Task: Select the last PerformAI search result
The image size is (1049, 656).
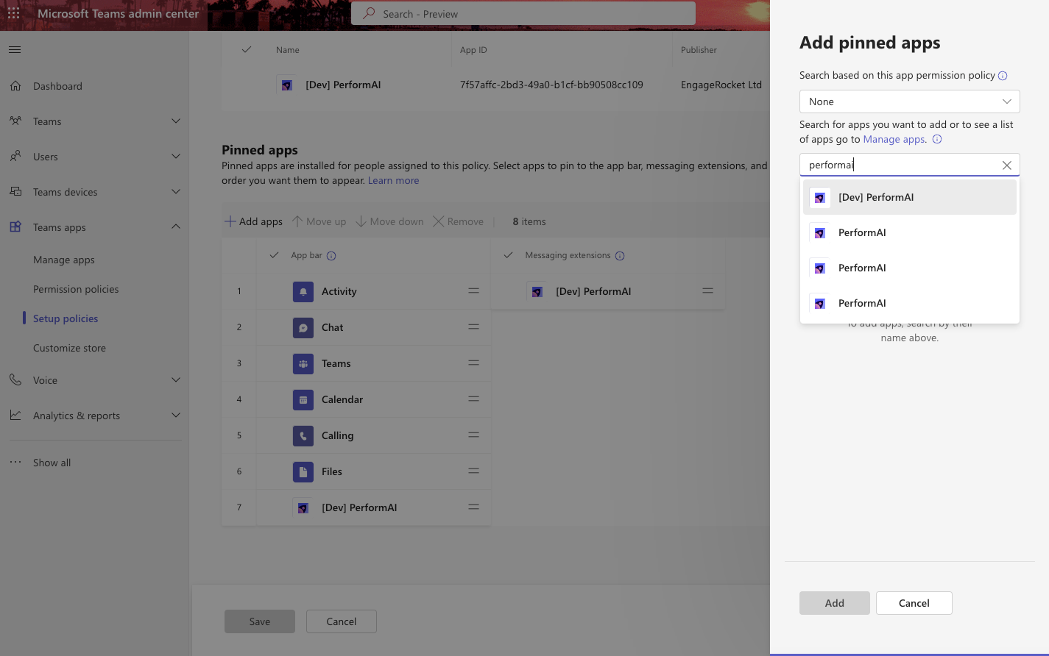Action: coord(910,303)
